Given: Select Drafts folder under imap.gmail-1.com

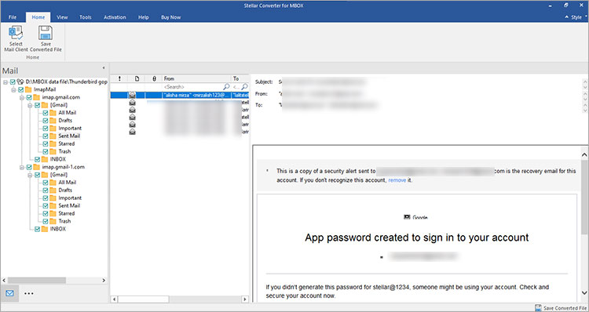Looking at the screenshot, I should coord(65,190).
